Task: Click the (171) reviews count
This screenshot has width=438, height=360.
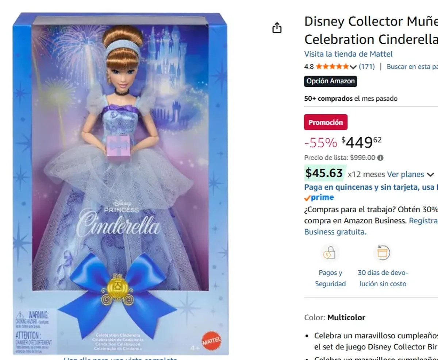Action: pos(366,66)
